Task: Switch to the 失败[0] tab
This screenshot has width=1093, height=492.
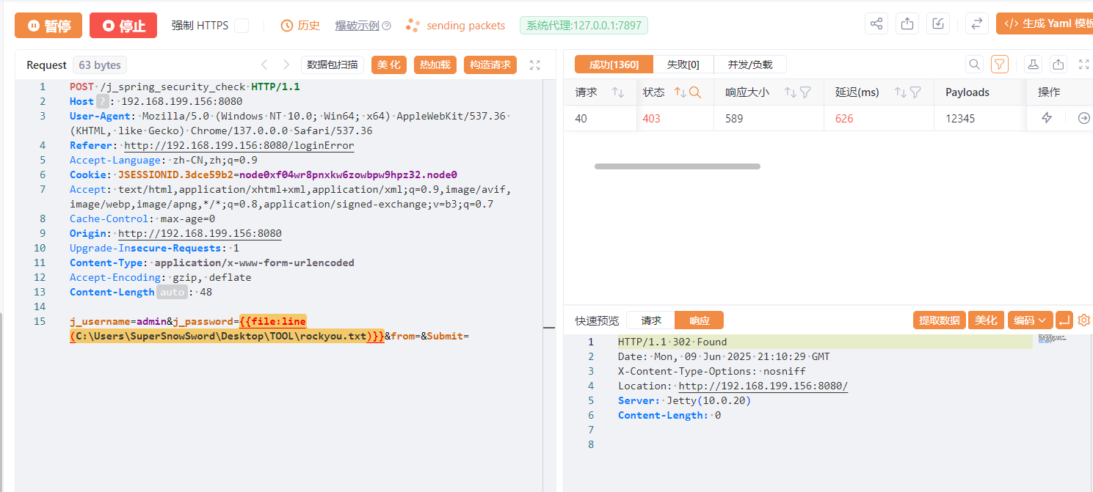Action: [x=683, y=65]
